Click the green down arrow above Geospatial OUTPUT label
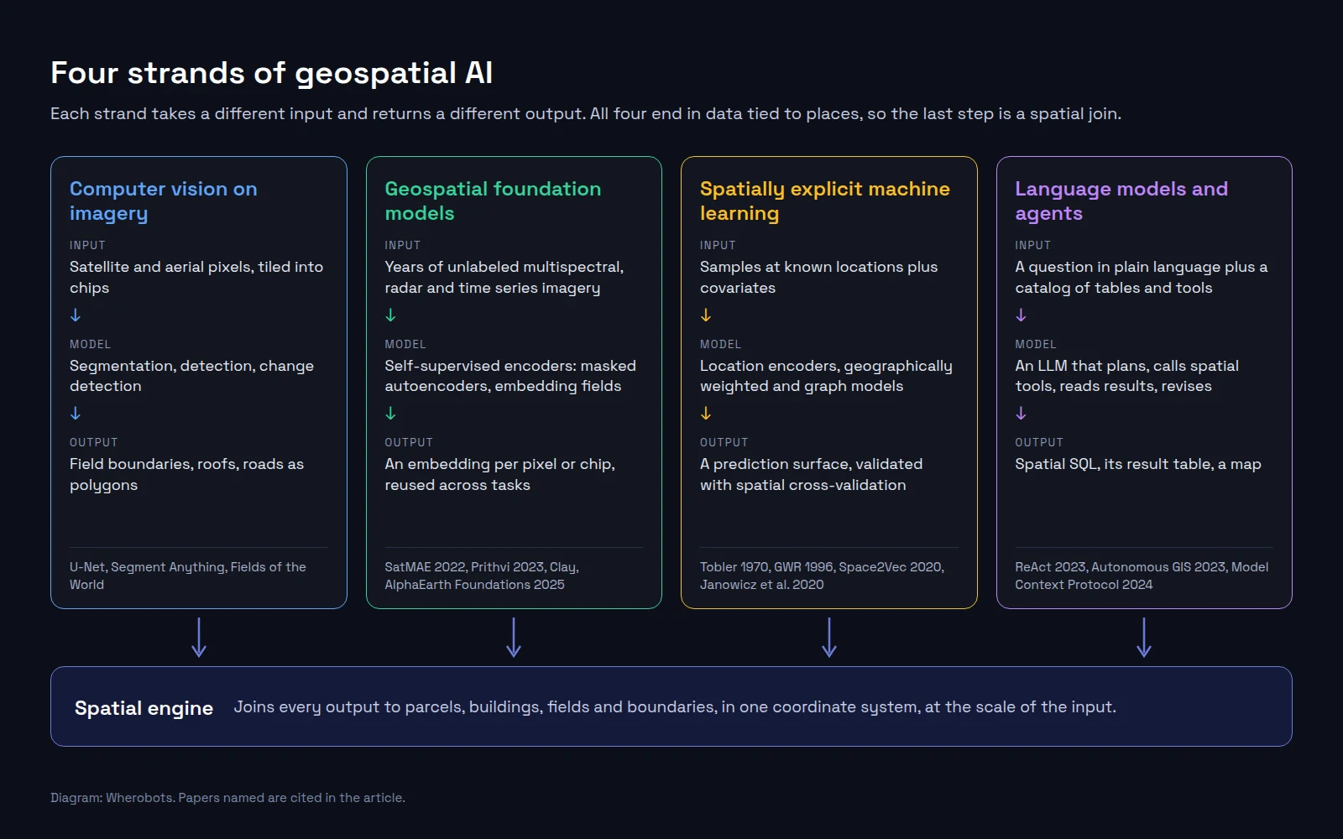The image size is (1343, 839). coord(390,414)
